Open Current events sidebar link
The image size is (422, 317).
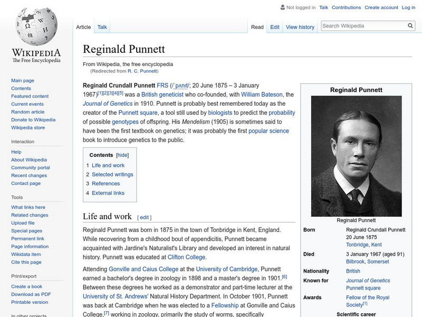27,104
